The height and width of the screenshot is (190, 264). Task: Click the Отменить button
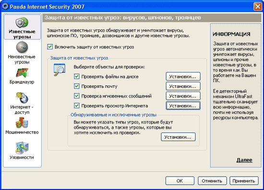212,181
